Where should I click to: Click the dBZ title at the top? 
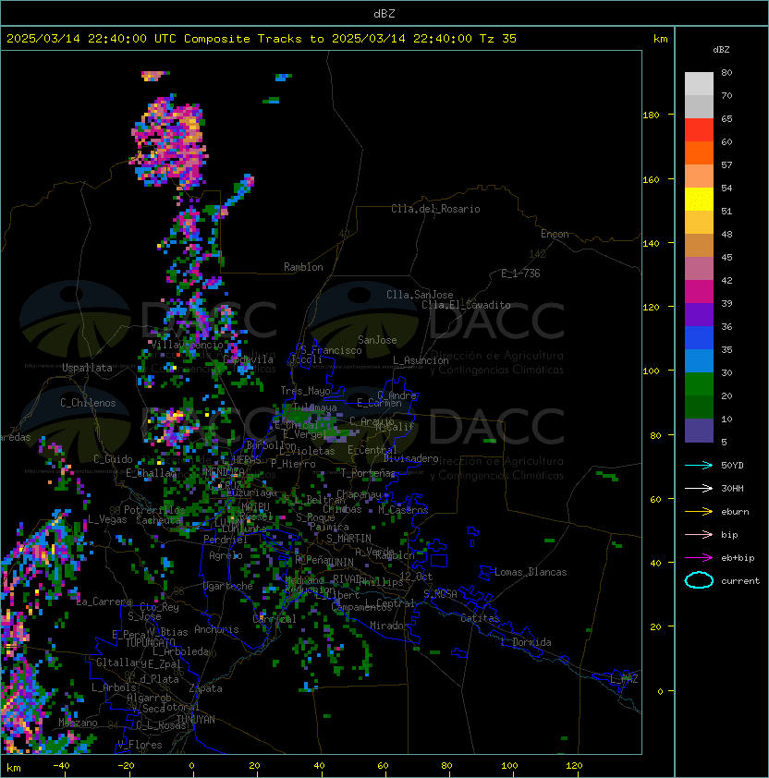[384, 14]
